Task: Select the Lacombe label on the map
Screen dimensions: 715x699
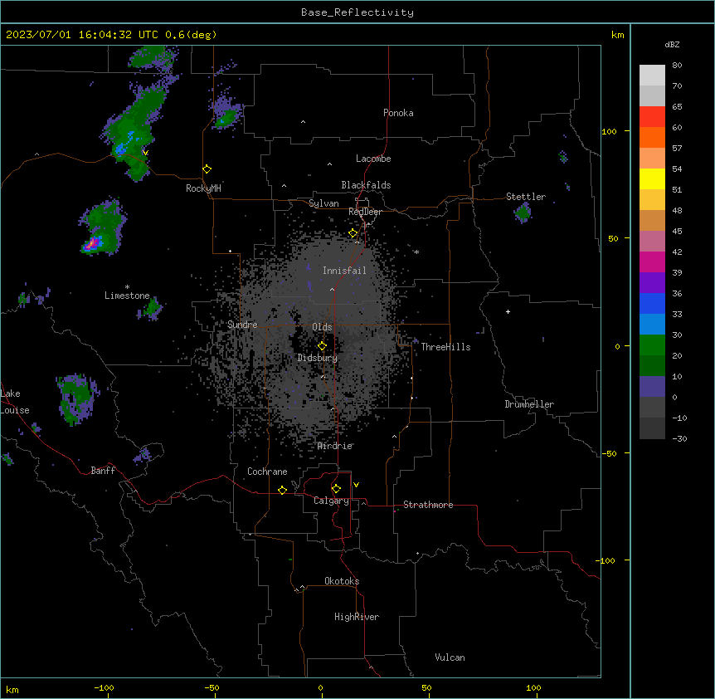Action: 373,159
